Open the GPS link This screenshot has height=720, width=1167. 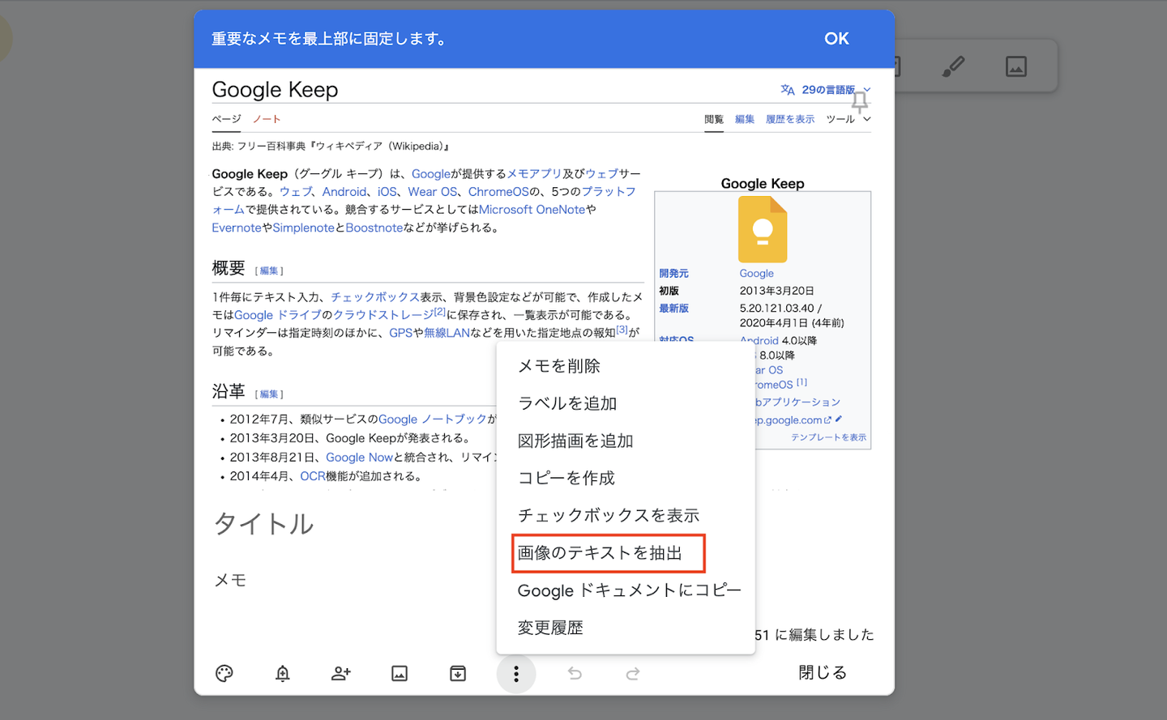click(401, 333)
